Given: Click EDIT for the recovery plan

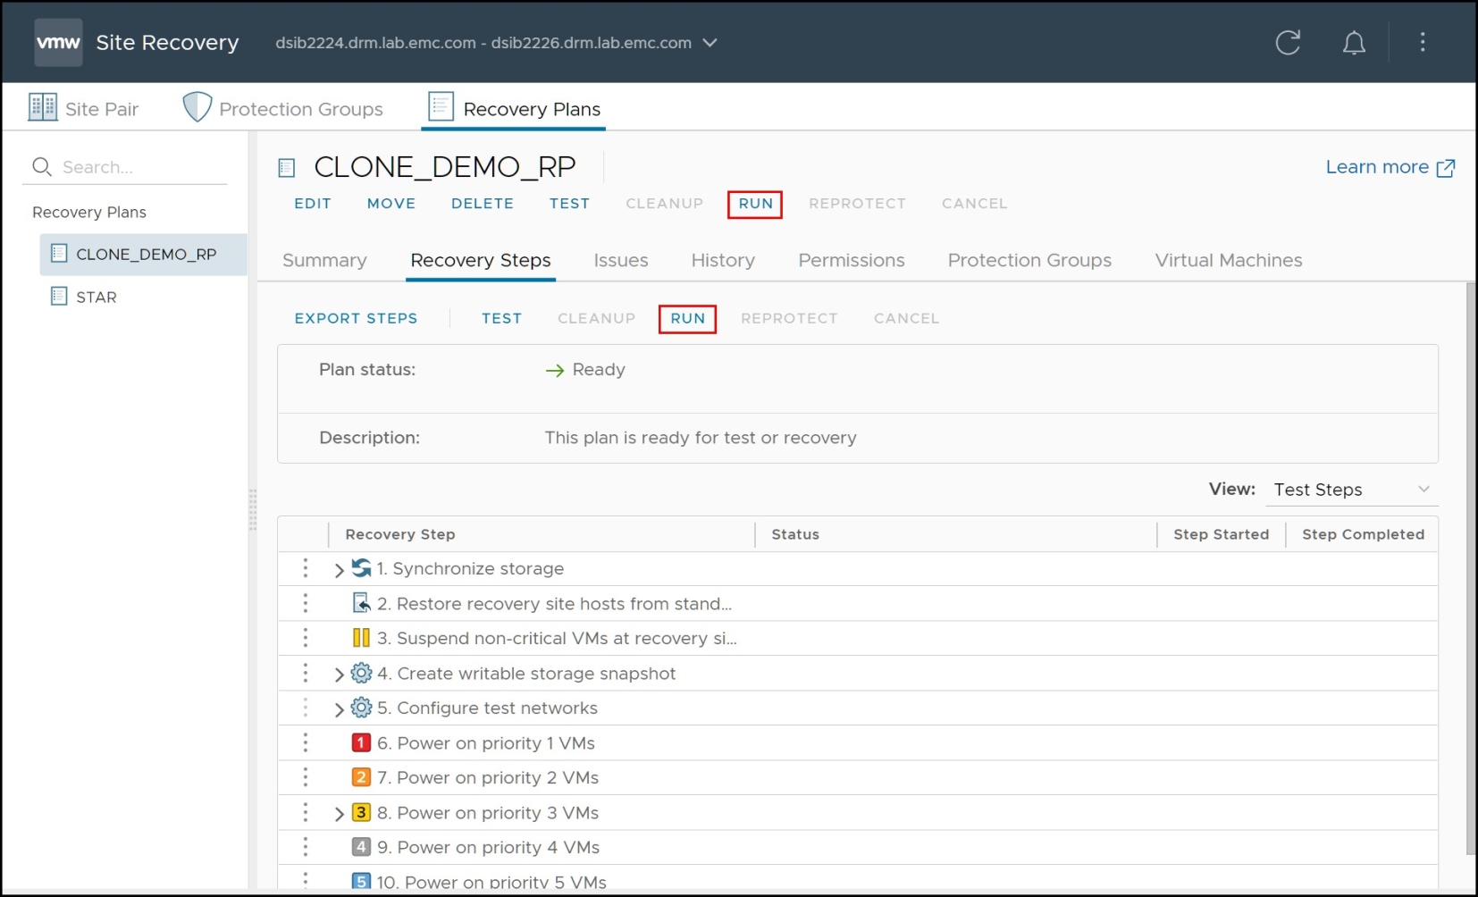Looking at the screenshot, I should [313, 204].
